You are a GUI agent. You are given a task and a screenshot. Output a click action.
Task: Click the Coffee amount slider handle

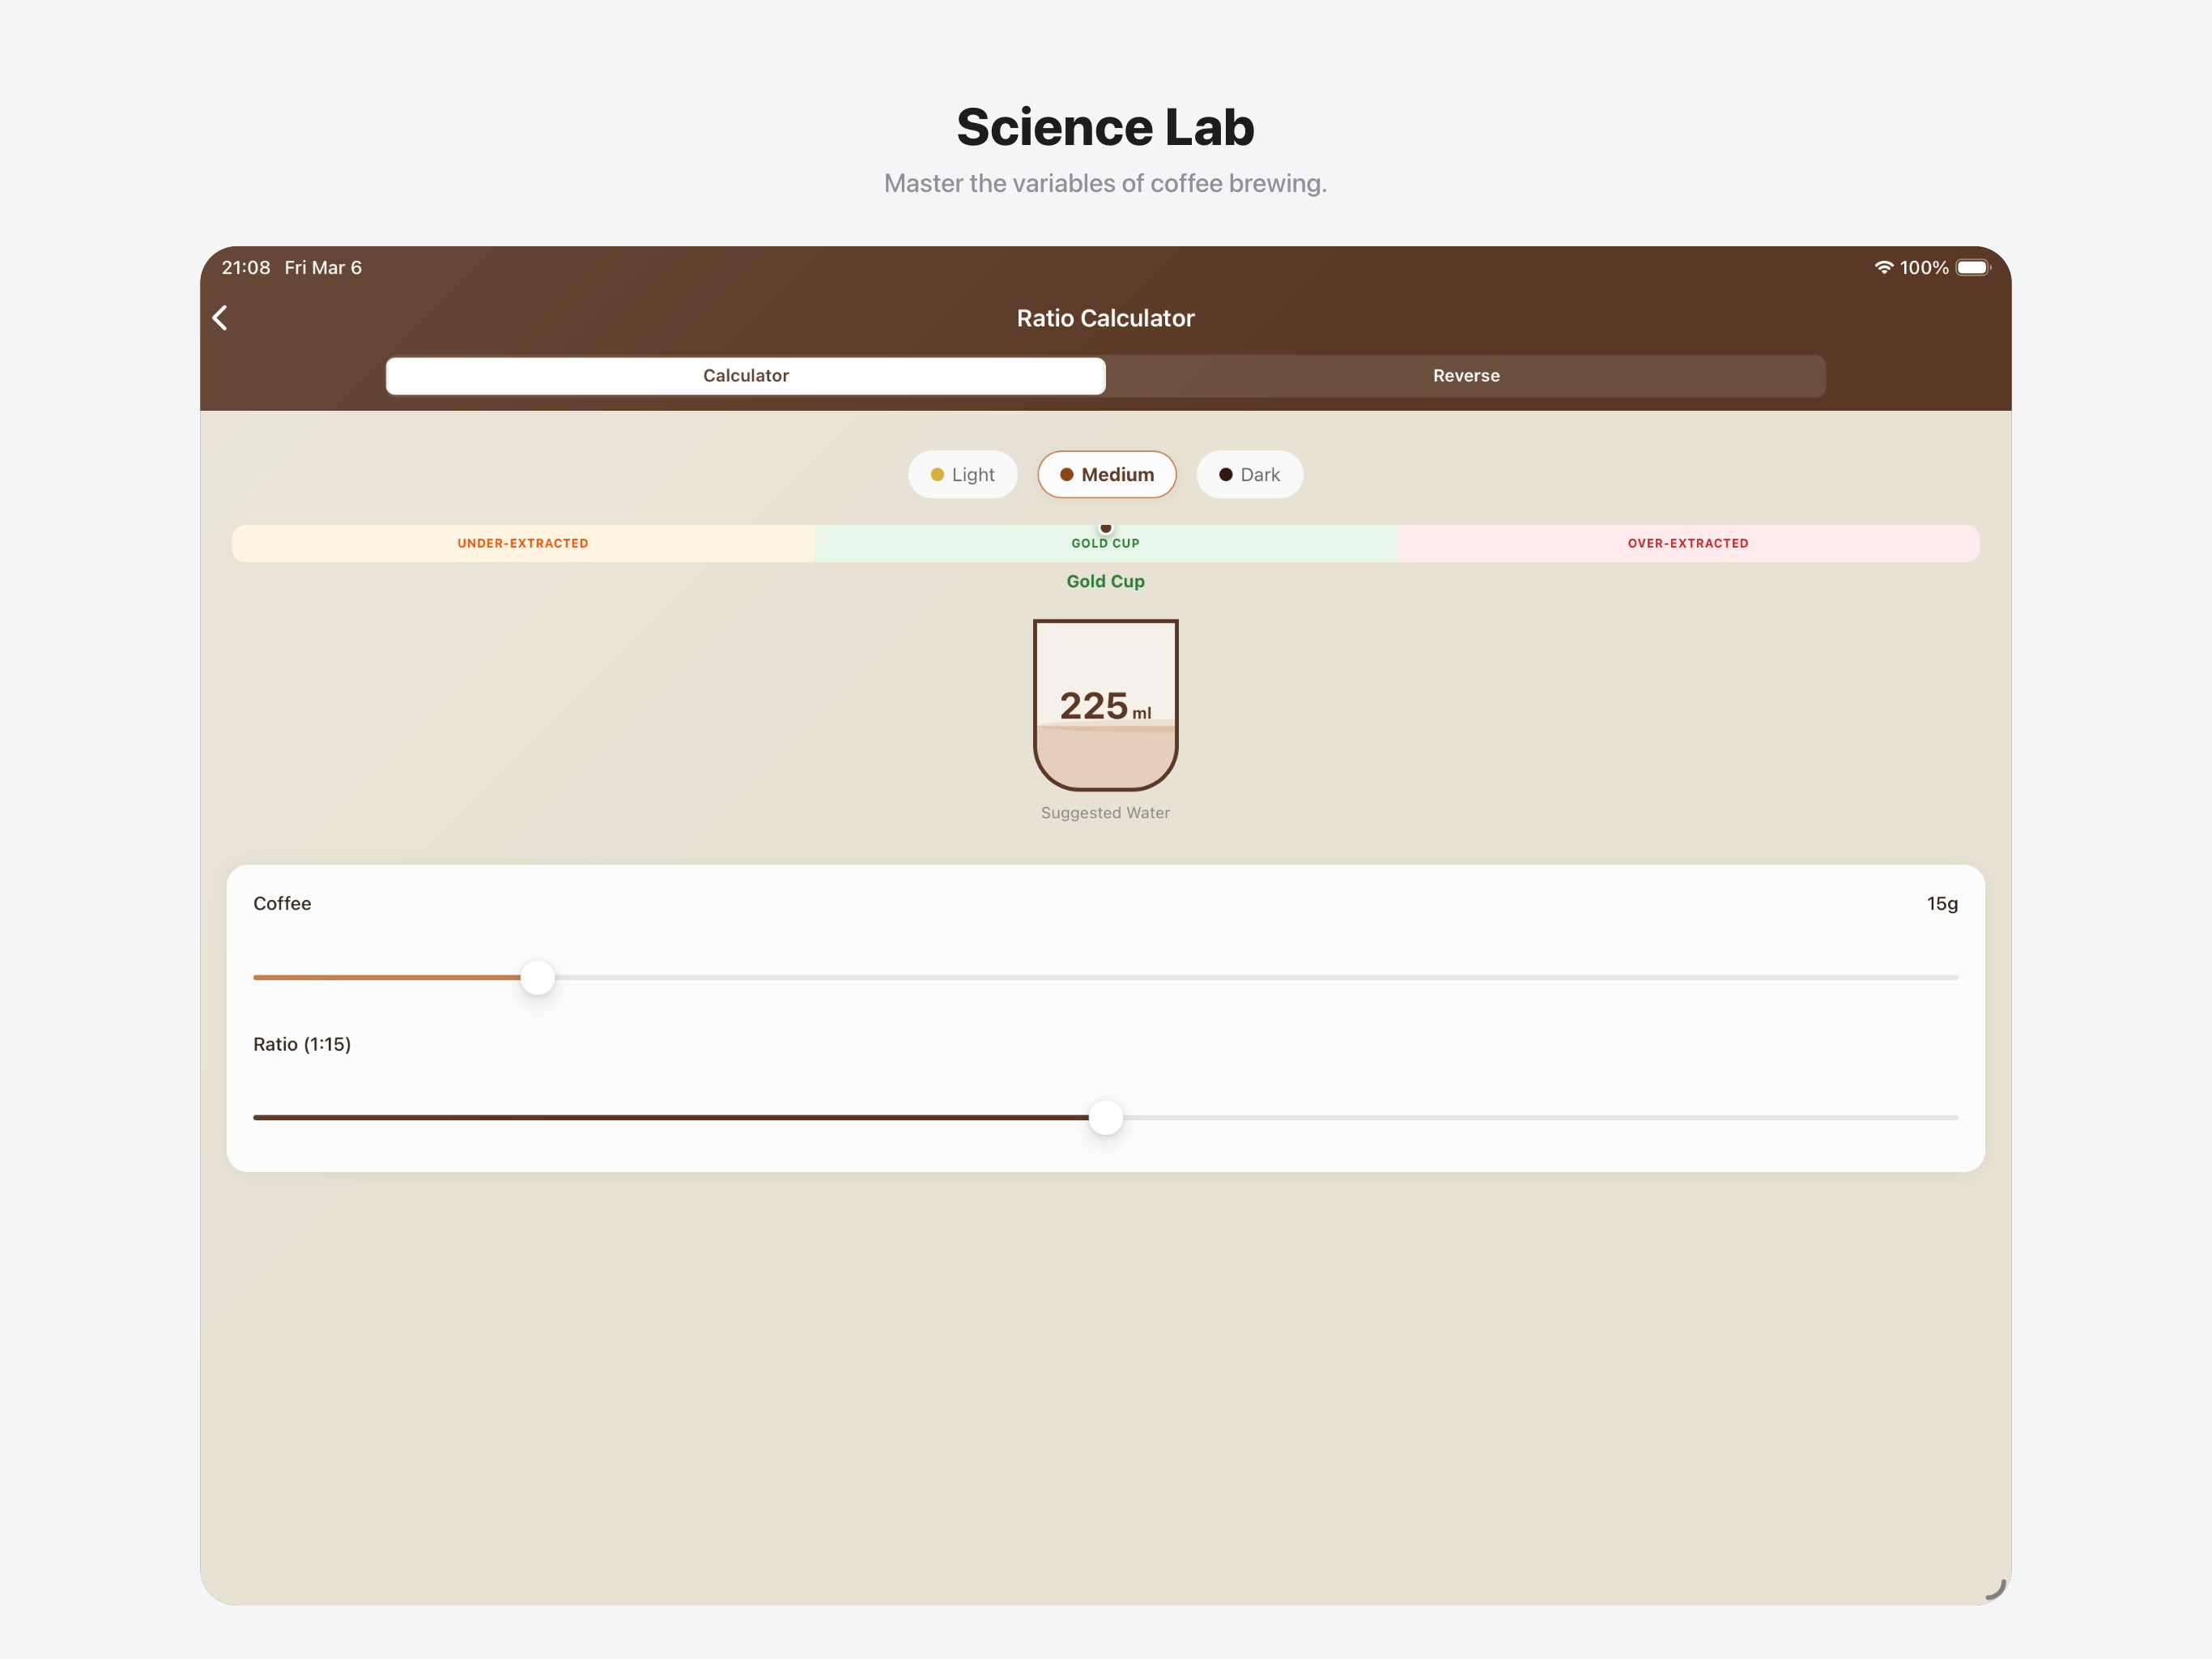point(537,977)
